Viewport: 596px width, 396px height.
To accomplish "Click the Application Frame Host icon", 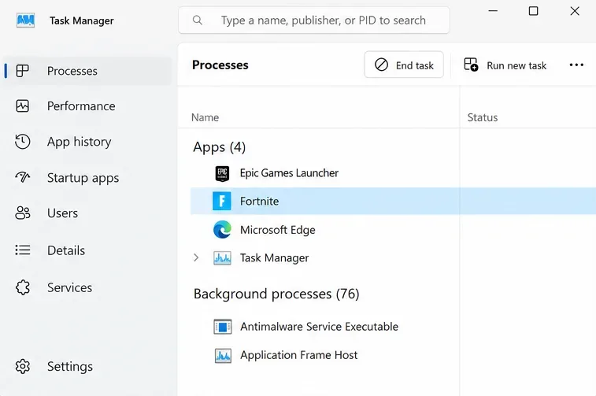I will click(x=223, y=355).
